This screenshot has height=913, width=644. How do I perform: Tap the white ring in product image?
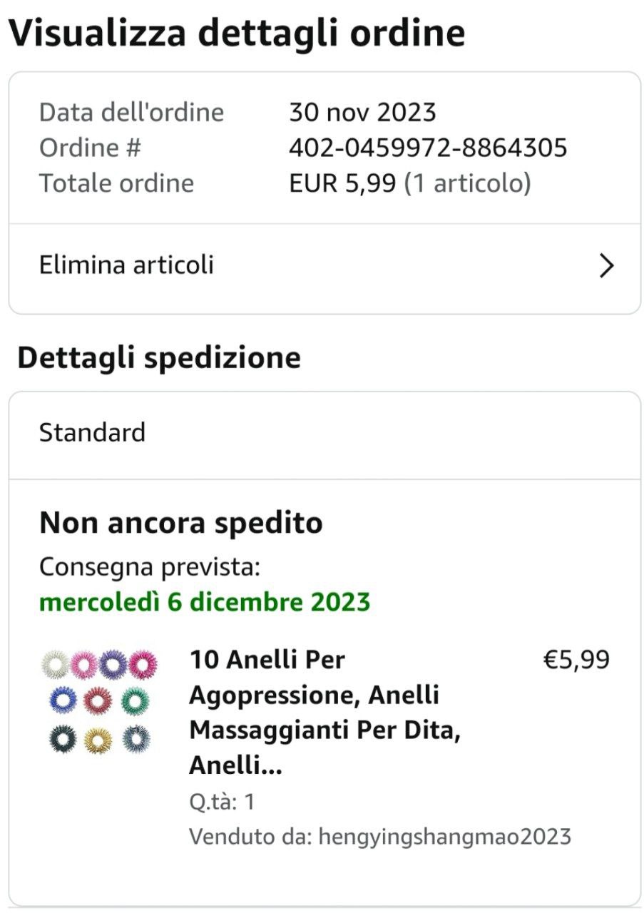55,664
